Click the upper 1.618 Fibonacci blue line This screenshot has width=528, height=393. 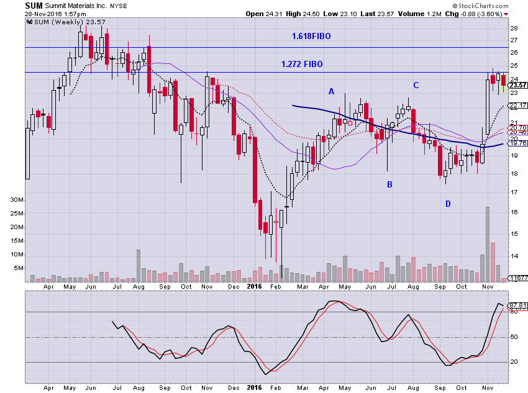coord(266,47)
